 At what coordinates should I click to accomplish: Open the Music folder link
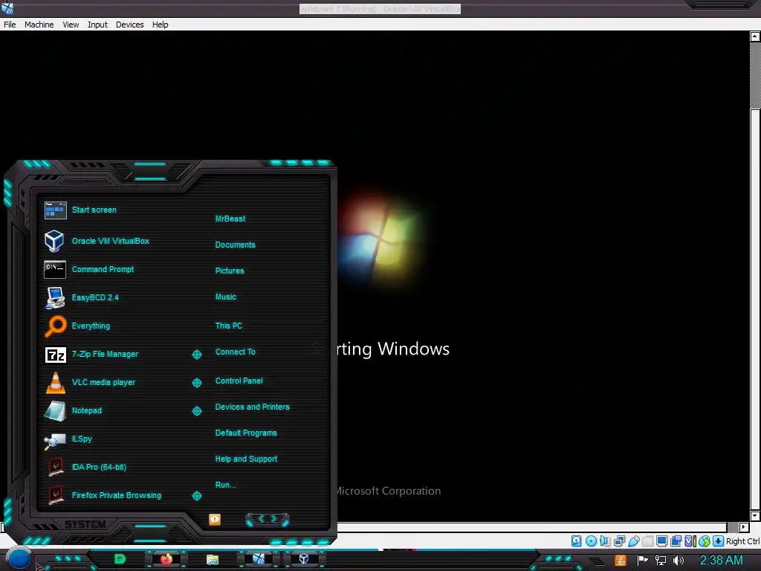(226, 297)
